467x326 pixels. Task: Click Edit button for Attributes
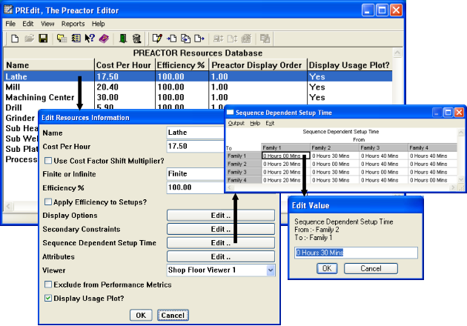[x=221, y=256]
